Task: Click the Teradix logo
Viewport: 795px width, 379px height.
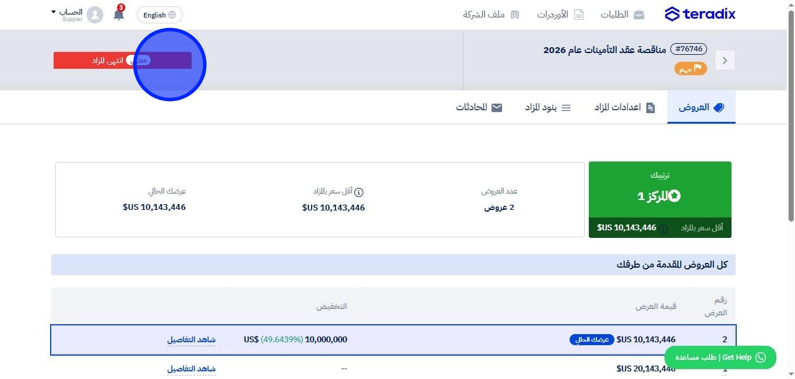Action: [x=699, y=14]
